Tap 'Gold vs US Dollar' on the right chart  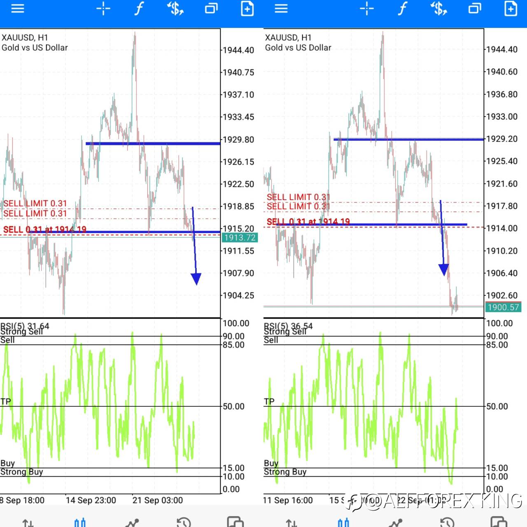(298, 47)
